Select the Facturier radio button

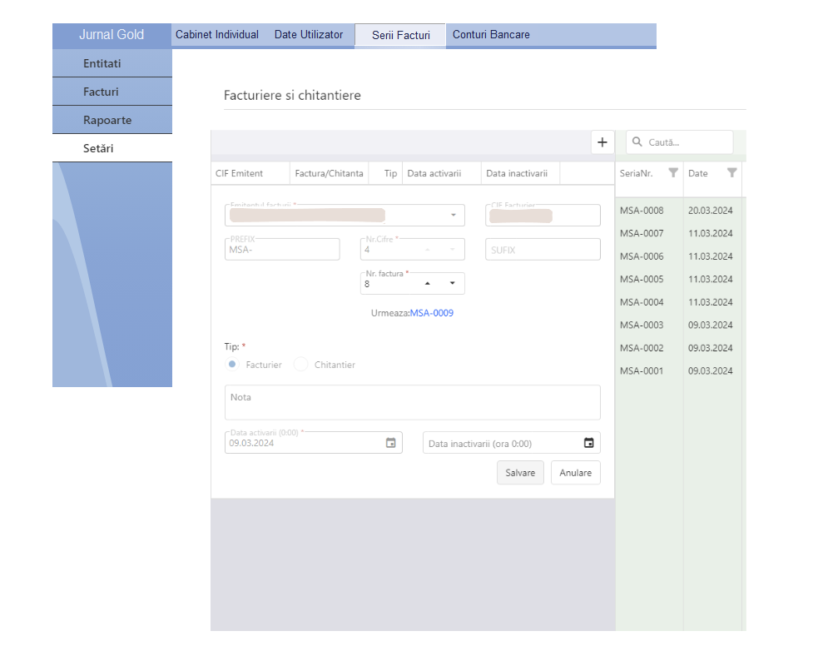[232, 365]
